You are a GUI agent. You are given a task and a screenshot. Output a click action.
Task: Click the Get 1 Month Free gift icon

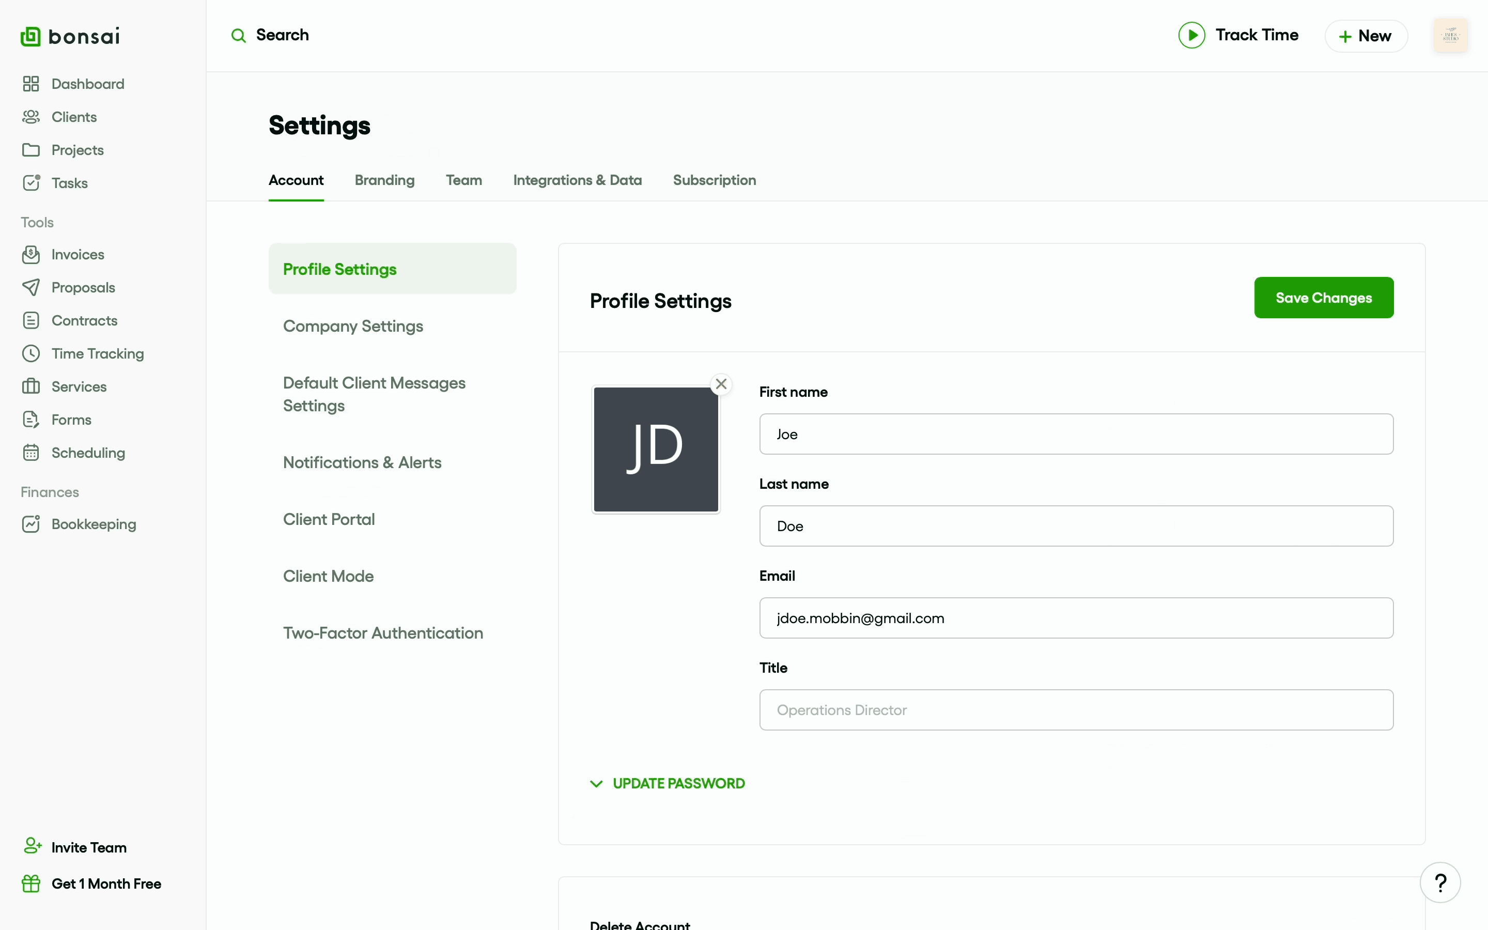(31, 884)
